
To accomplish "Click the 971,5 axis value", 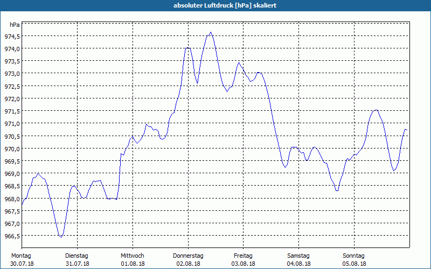I will [12, 111].
